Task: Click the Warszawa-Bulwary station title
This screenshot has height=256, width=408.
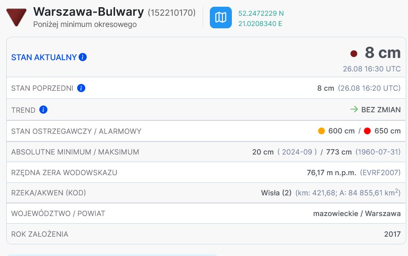Action: click(x=89, y=12)
